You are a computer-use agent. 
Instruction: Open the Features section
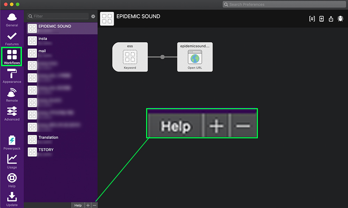coord(12,39)
